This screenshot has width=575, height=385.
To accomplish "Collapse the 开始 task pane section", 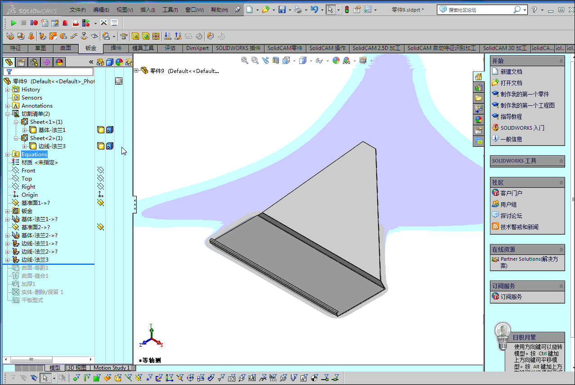I will 561,61.
